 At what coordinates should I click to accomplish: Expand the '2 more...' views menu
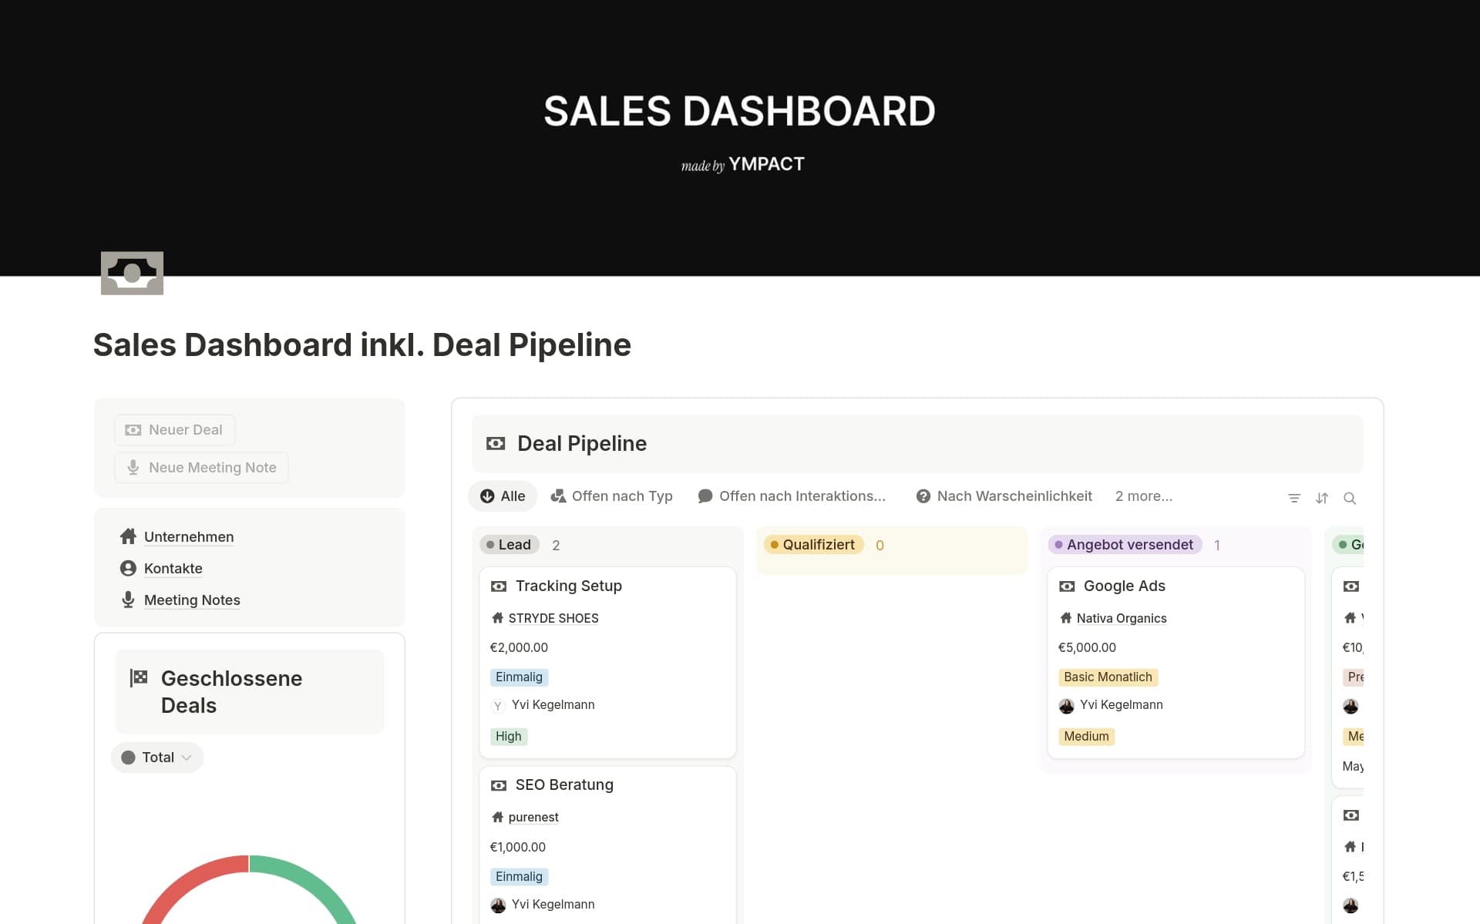pos(1143,496)
